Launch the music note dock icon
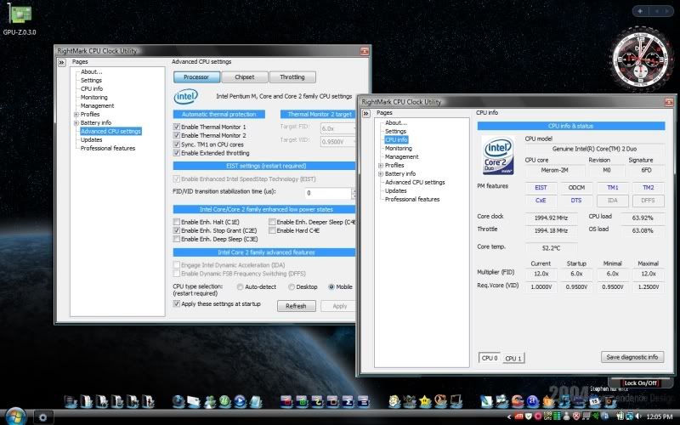Screen dimensions: 680x425 (564, 401)
